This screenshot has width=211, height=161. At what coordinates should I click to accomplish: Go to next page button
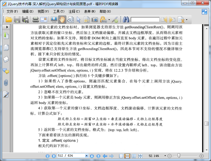[92, 156]
